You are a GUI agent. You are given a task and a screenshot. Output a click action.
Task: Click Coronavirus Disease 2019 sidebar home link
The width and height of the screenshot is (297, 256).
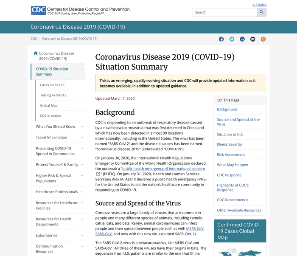(x=56, y=56)
